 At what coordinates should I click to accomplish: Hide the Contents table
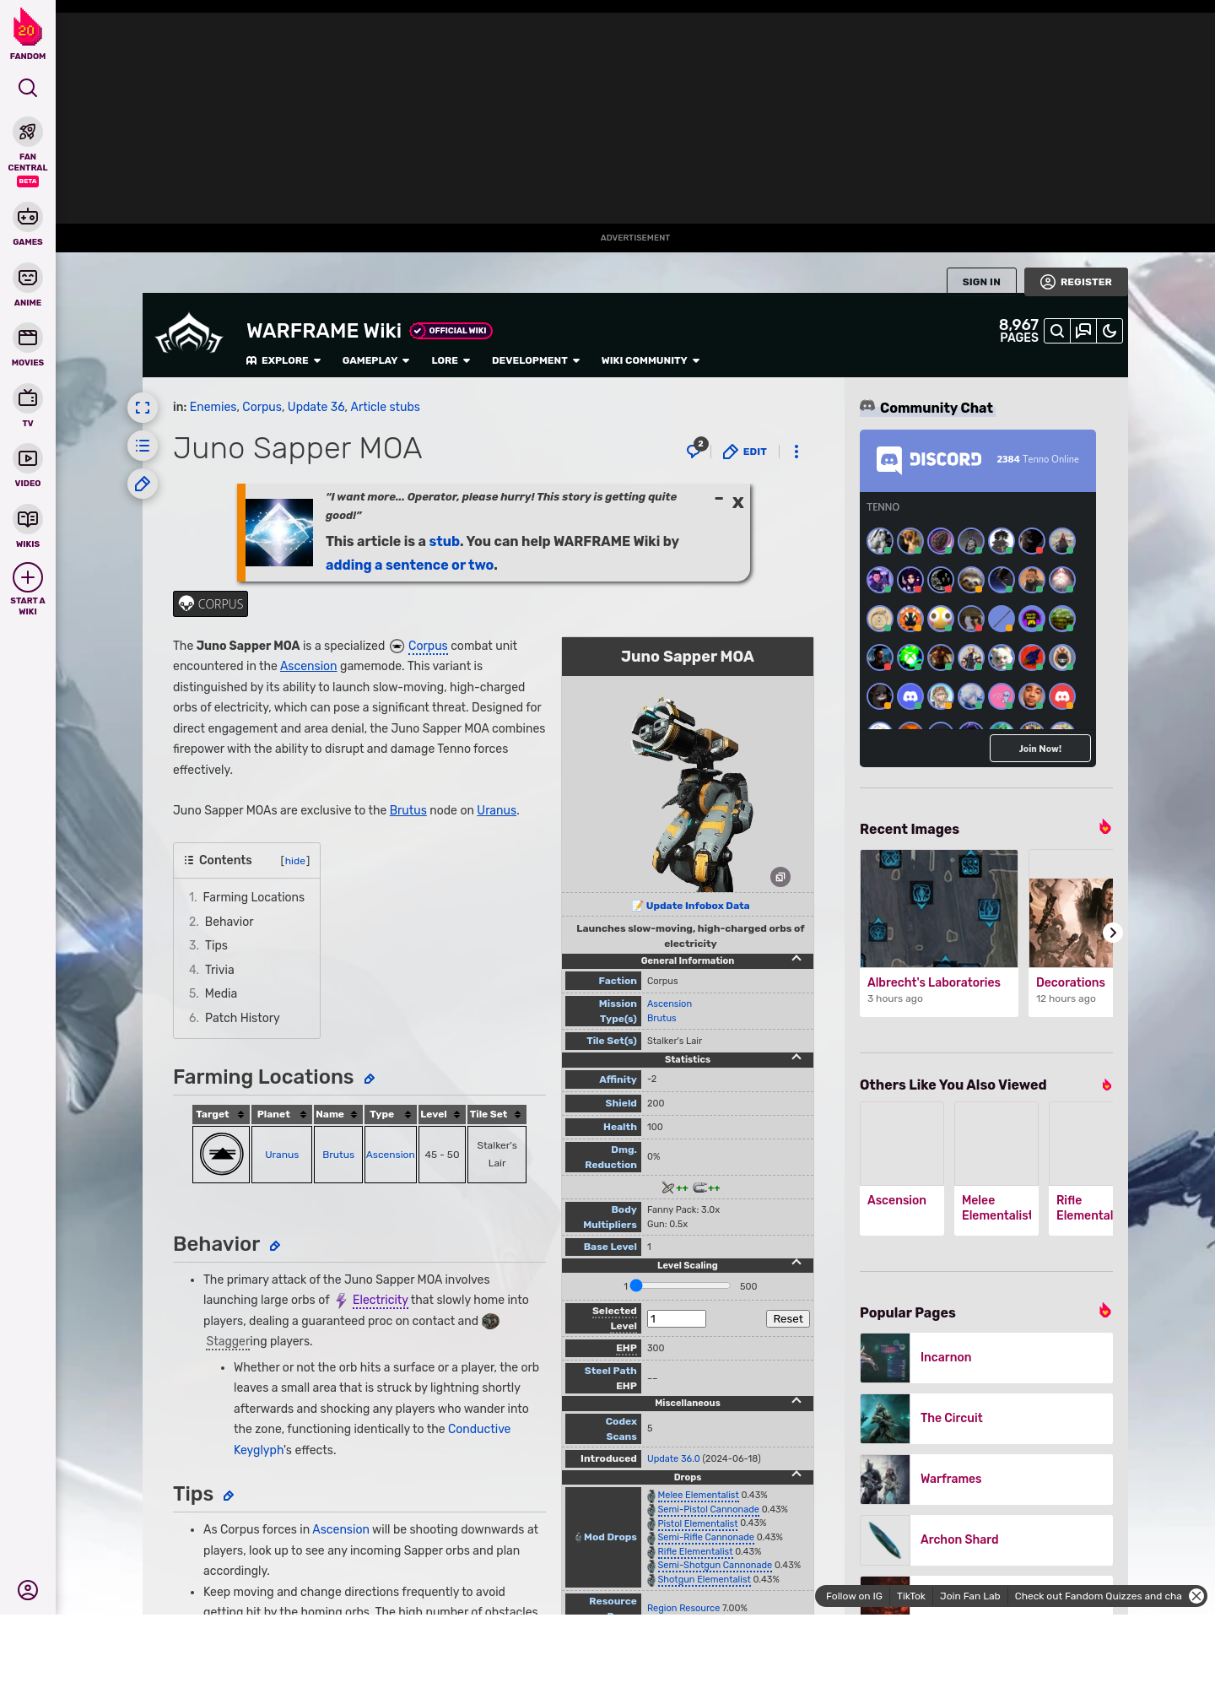[x=295, y=861]
